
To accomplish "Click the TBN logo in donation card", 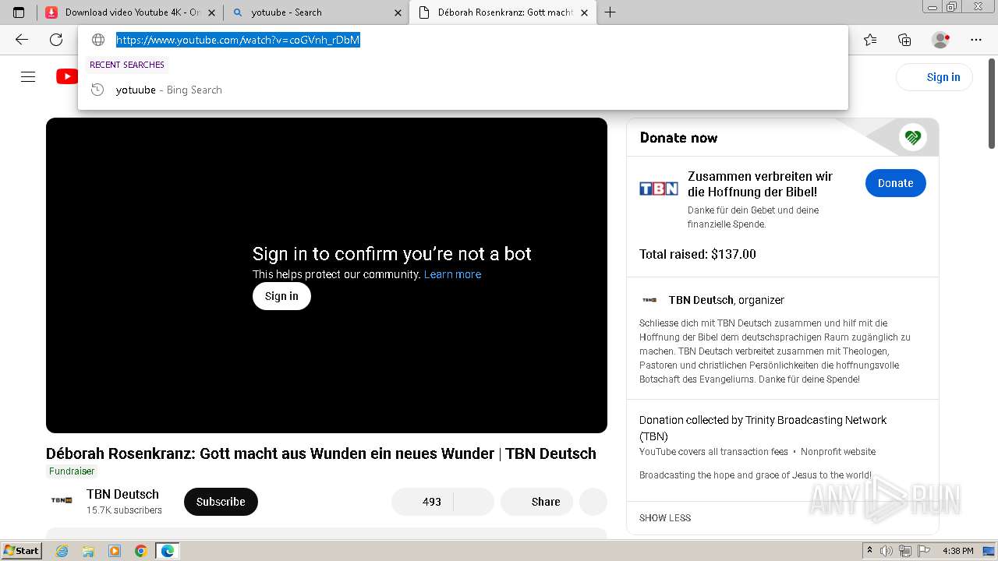I will [659, 189].
